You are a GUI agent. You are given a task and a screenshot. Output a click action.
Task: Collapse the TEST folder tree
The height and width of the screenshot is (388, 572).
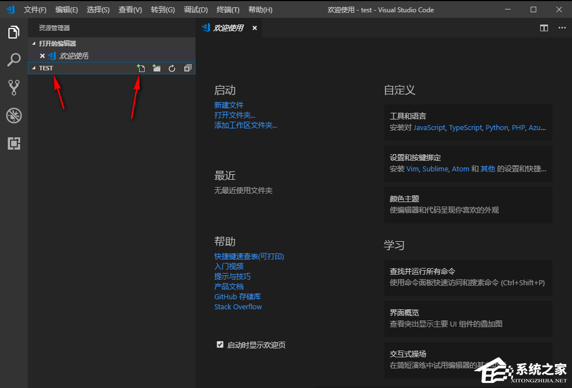click(35, 68)
